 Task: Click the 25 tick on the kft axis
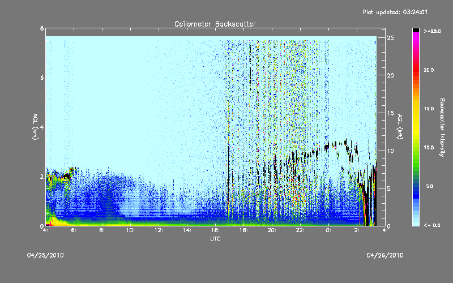coord(390,38)
